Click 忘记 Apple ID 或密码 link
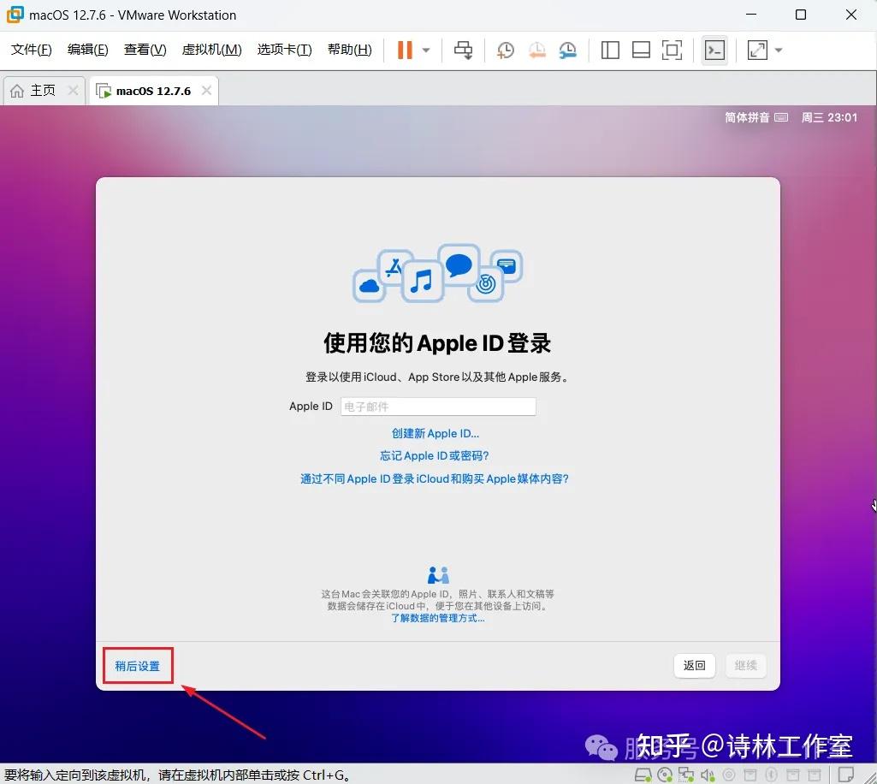877x784 pixels. tap(435, 456)
